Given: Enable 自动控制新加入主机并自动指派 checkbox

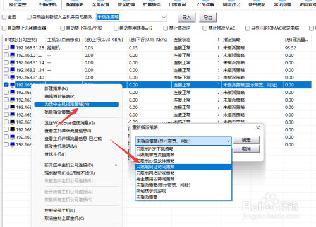Looking at the screenshot, I should (x=29, y=17).
